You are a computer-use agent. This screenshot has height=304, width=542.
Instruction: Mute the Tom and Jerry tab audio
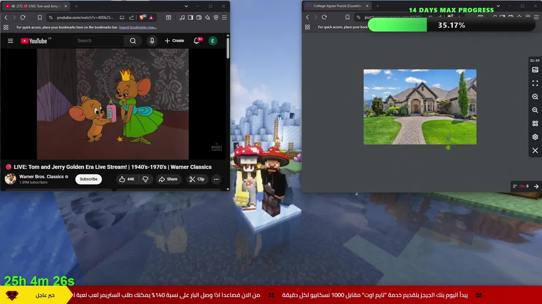pos(13,6)
